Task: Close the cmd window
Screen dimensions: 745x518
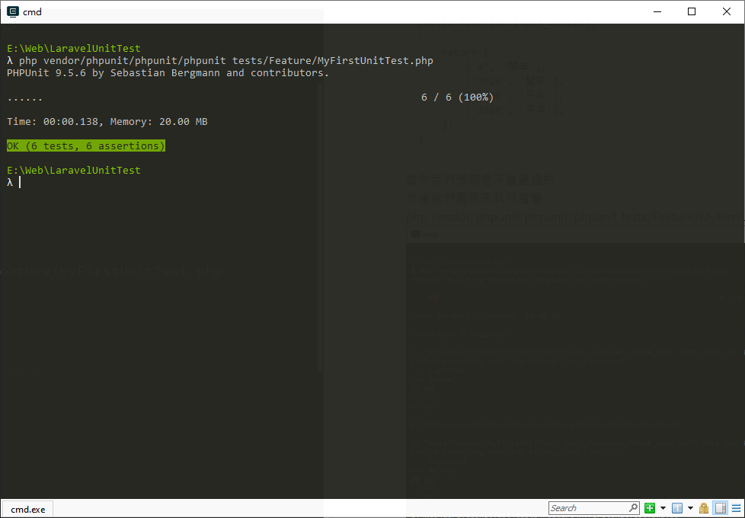Action: (x=727, y=12)
